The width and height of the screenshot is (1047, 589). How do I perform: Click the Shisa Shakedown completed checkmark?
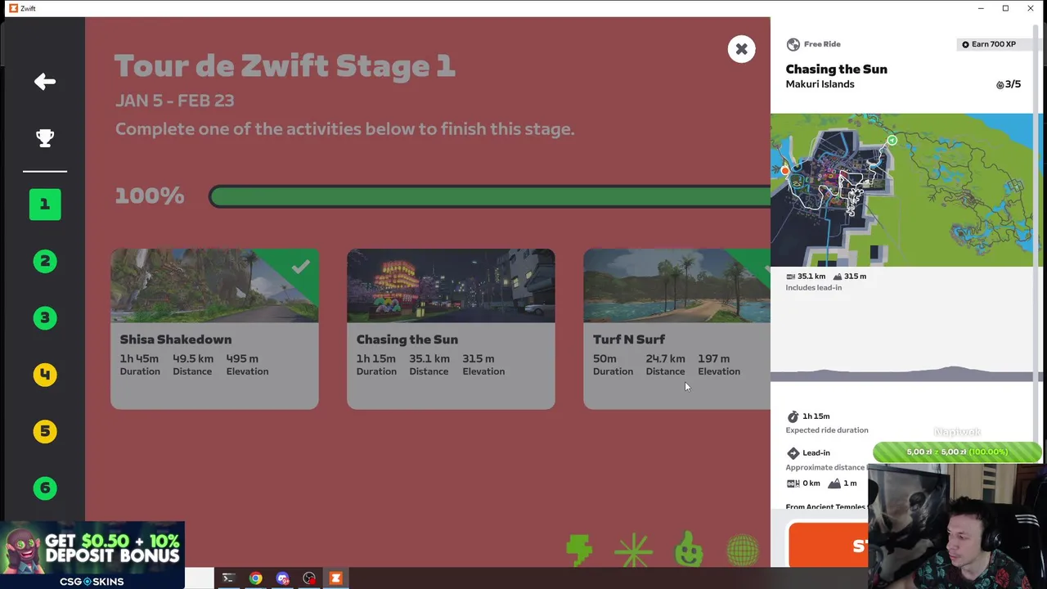click(300, 267)
